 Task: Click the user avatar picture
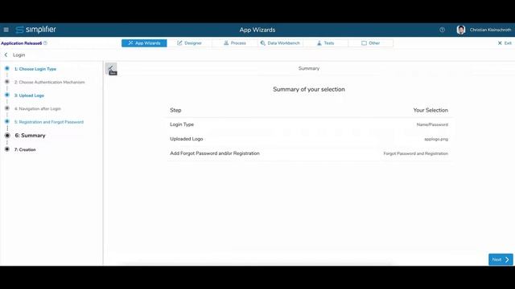[461, 30]
